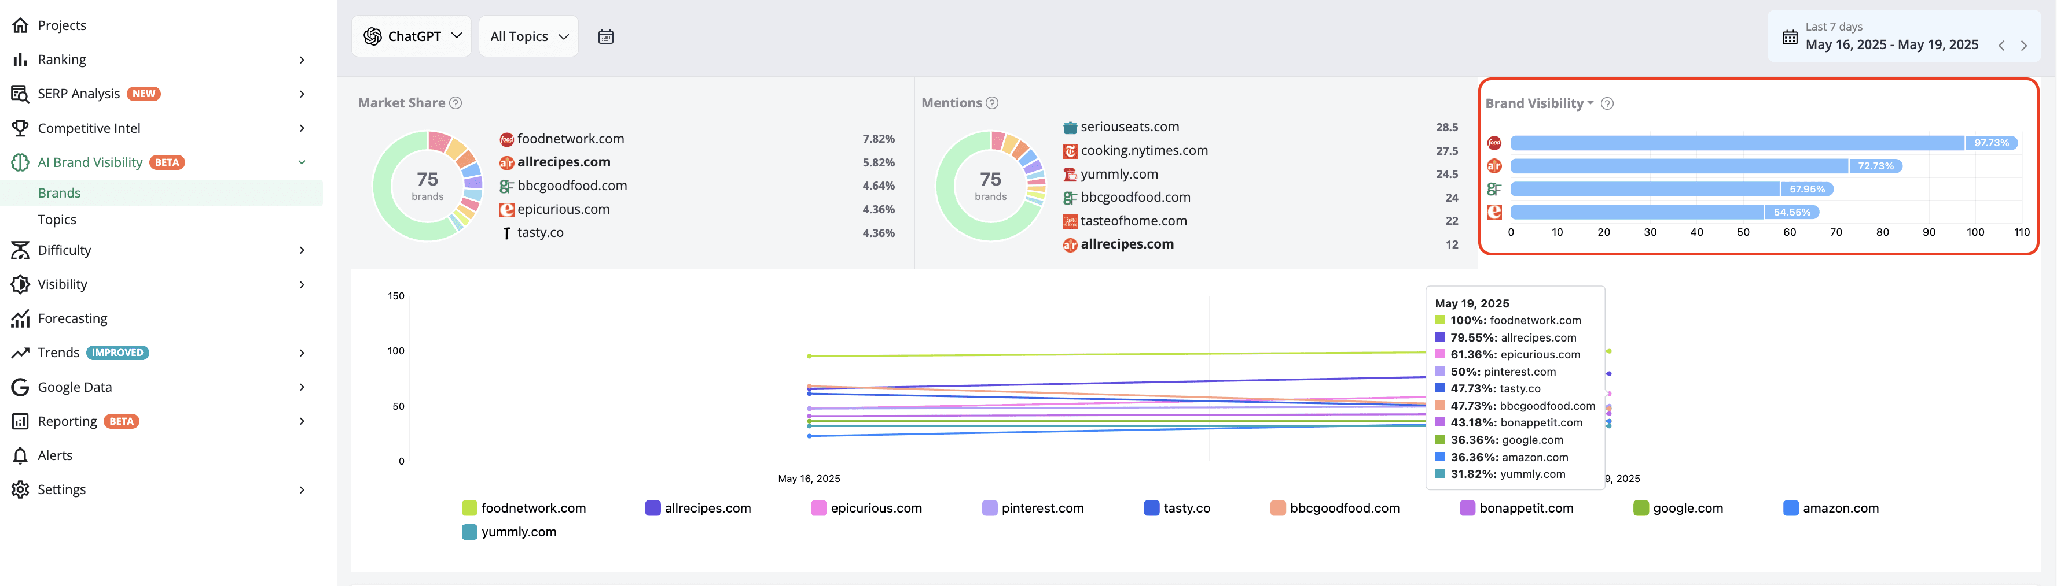Click the 54.55% visibility bar
Screen dimensions: 2057x586
1665,212
